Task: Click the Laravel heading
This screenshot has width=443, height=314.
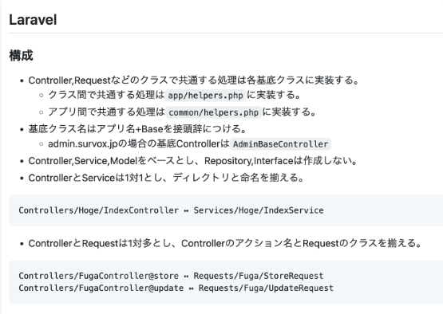Action: click(x=33, y=20)
